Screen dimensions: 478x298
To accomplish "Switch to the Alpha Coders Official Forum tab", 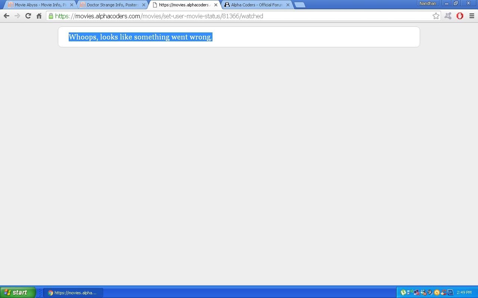I will pos(256,5).
